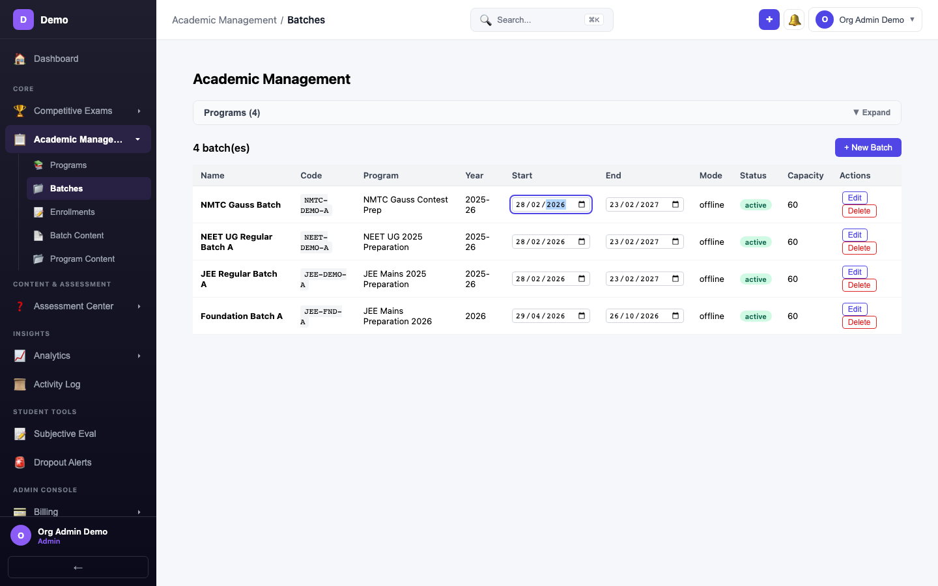Click JEE Regular Batch end date field

[x=645, y=279]
